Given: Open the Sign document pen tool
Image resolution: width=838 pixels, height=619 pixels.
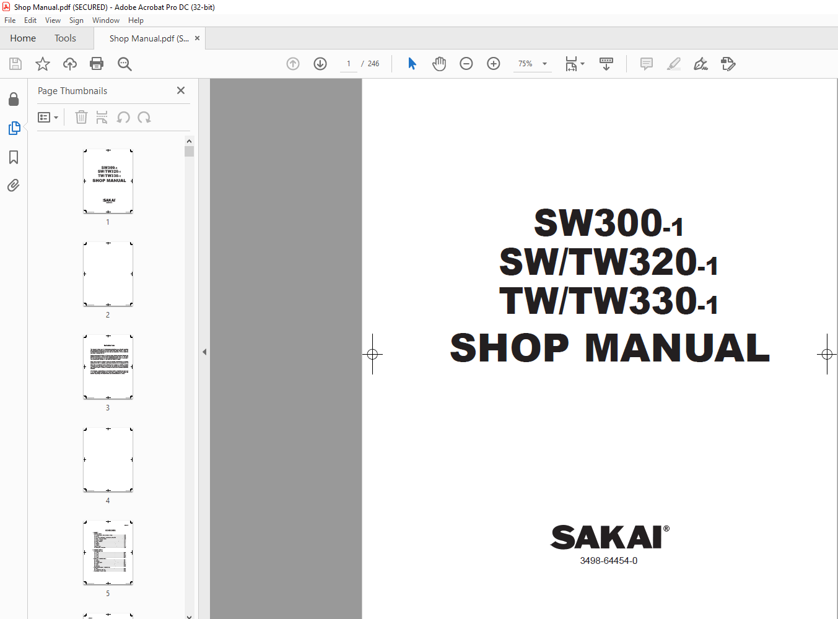Looking at the screenshot, I should pos(701,64).
